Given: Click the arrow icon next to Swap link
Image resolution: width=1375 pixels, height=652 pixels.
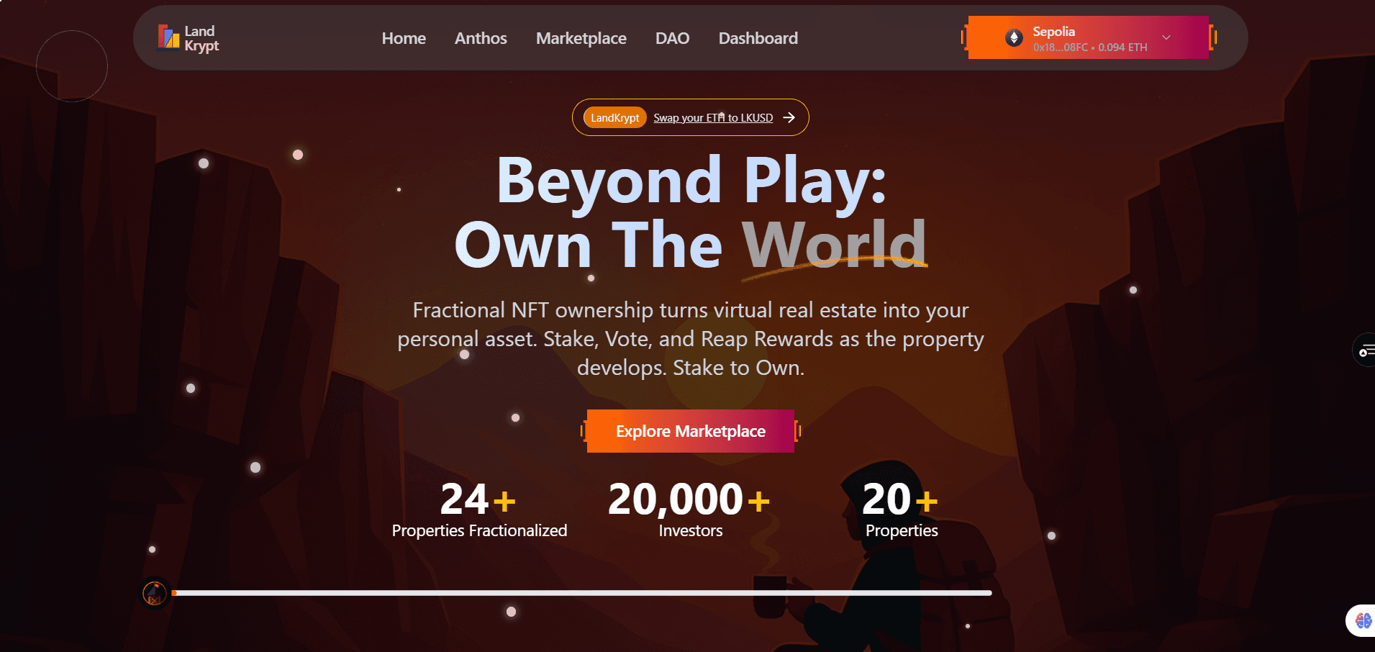Looking at the screenshot, I should coord(789,117).
